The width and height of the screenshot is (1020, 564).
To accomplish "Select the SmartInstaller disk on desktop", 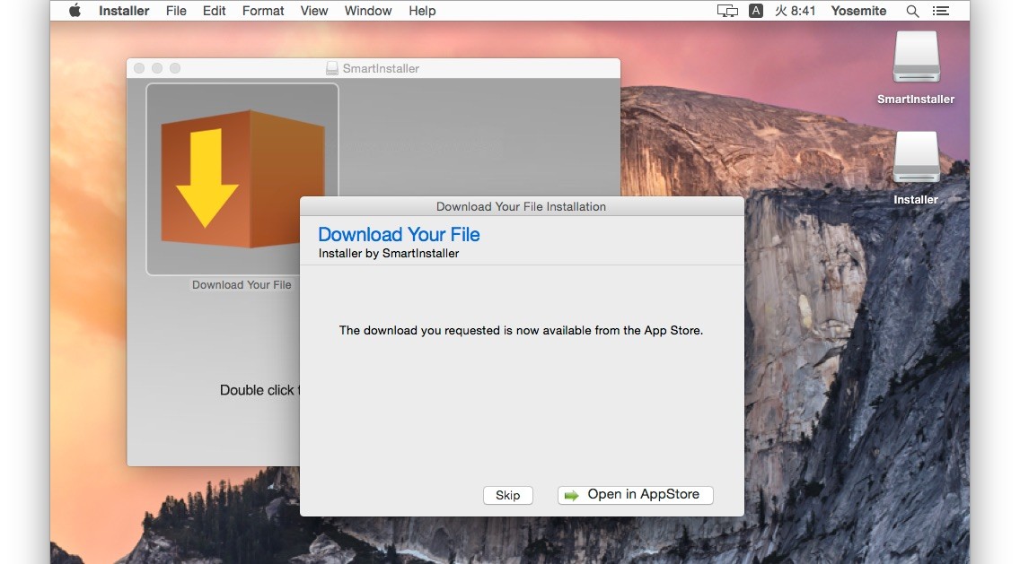I will coord(916,67).
